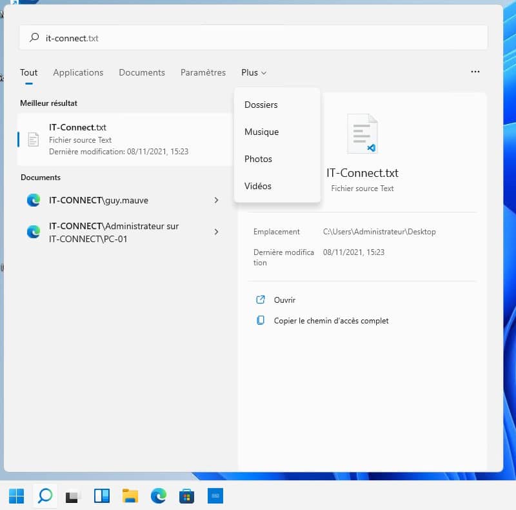The height and width of the screenshot is (510, 516).
Task: Click the large IT-Connect.txt preview file icon
Action: [362, 134]
